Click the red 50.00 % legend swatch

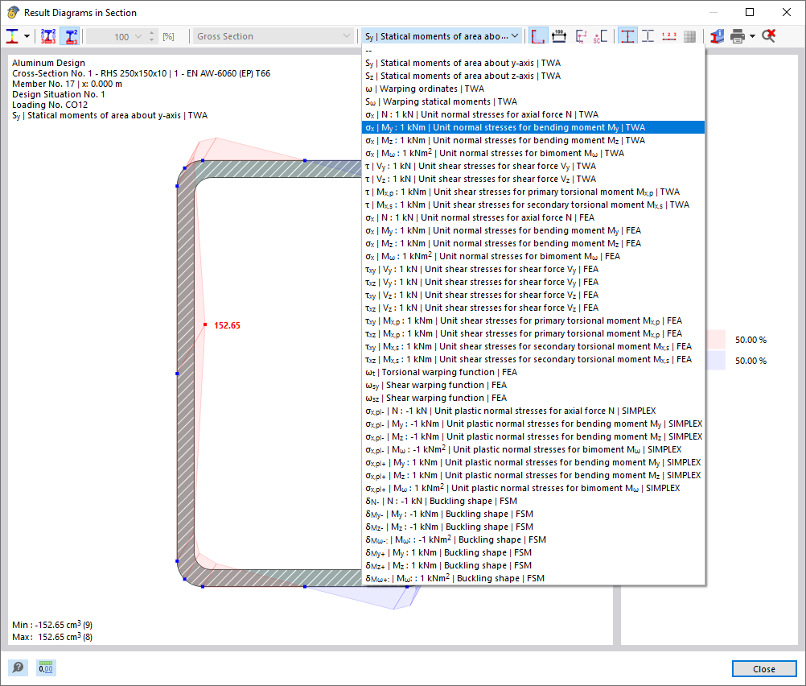(716, 340)
